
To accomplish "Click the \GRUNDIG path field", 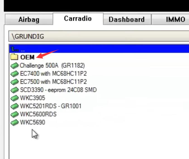I will 99,36.
